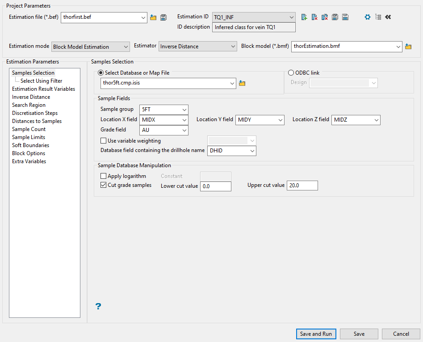Viewport: 423px width, 342px height.
Task: Enable the Apply logarithm checkbox
Action: click(104, 176)
